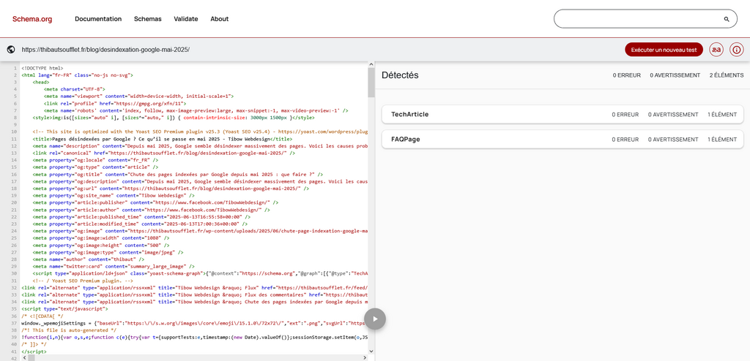Click Exécuter un nouveau test button
Viewport: 750px width, 361px height.
coord(664,50)
